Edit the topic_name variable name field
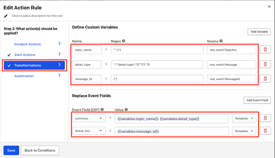This screenshot has height=158, width=275. (87, 50)
